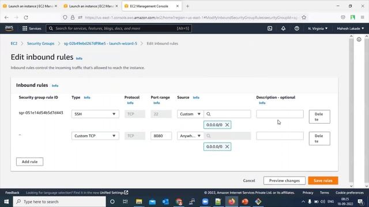Image resolution: width=369 pixels, height=207 pixels.
Task: Delete the Custom TCP 8080 rule
Action: [319, 139]
